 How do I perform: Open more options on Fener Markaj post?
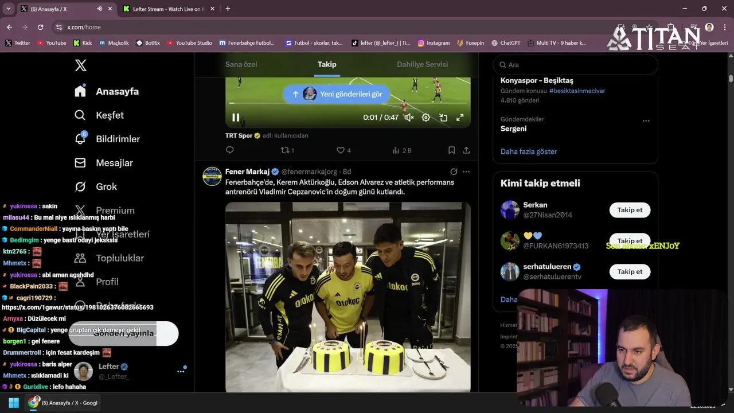click(466, 172)
